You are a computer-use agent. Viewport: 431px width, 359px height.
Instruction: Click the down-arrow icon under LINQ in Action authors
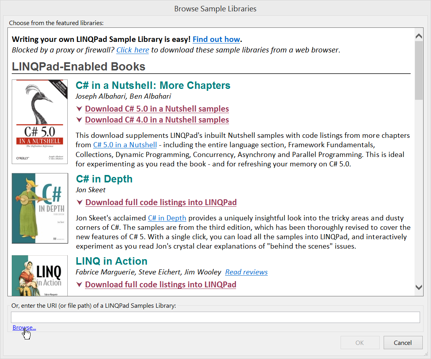tap(79, 285)
